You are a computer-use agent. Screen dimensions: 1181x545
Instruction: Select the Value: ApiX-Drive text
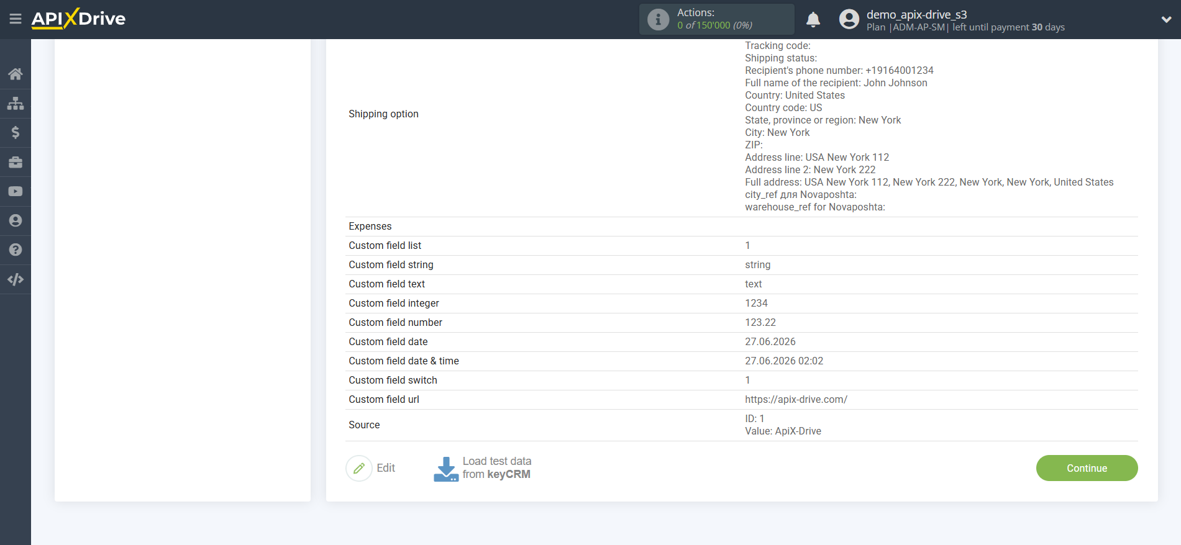click(783, 431)
